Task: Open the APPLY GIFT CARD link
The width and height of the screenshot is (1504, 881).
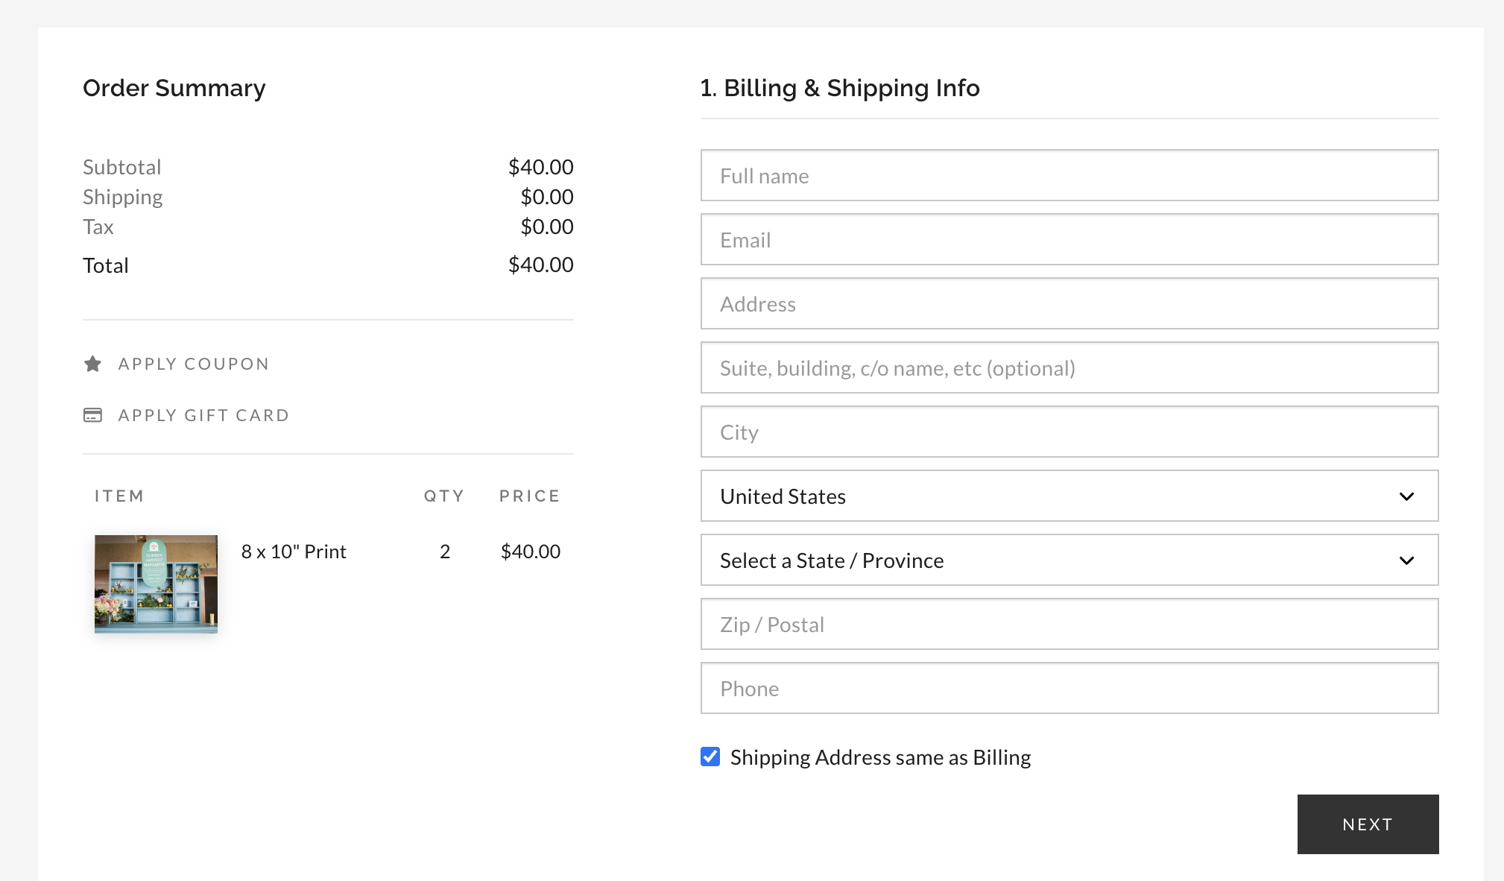Action: 203,415
